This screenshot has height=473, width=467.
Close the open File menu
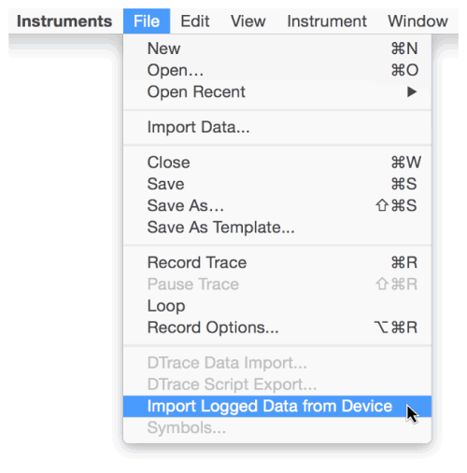coord(147,21)
